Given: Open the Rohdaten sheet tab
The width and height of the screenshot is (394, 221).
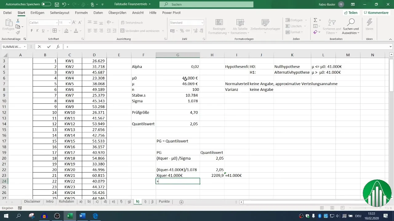Looking at the screenshot, I should [66, 202].
